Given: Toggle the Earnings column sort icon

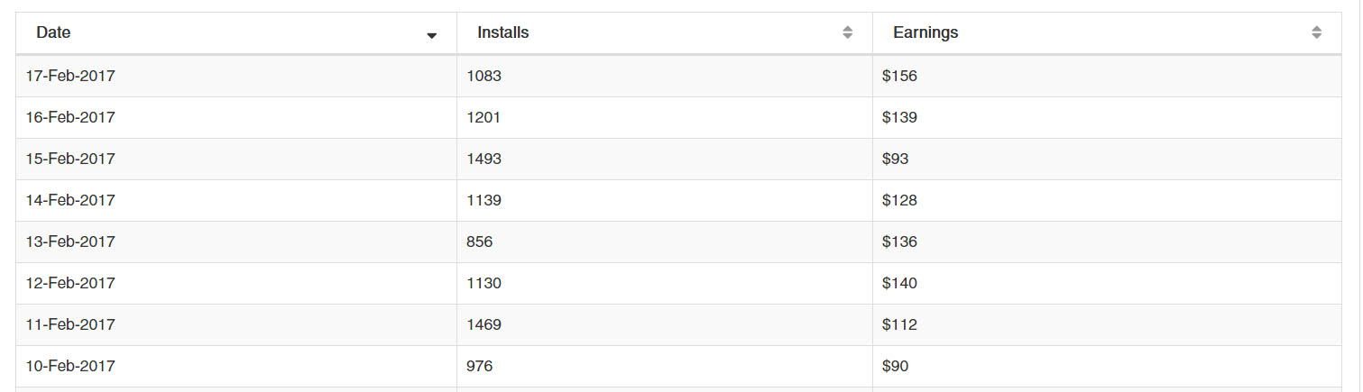Looking at the screenshot, I should pos(1316,32).
